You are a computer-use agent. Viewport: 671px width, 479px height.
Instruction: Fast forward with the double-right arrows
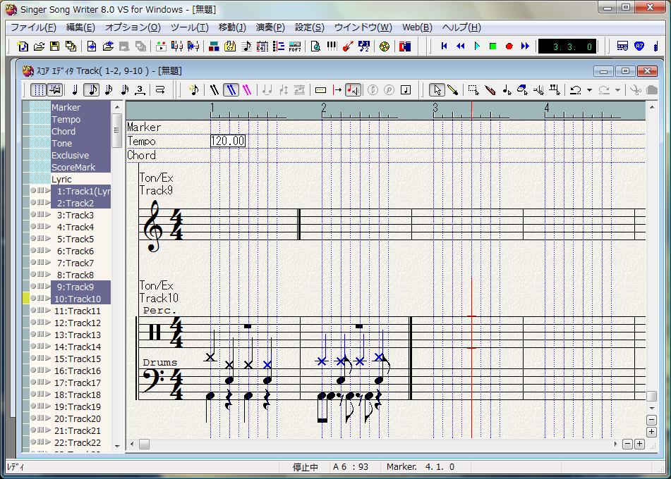click(526, 46)
